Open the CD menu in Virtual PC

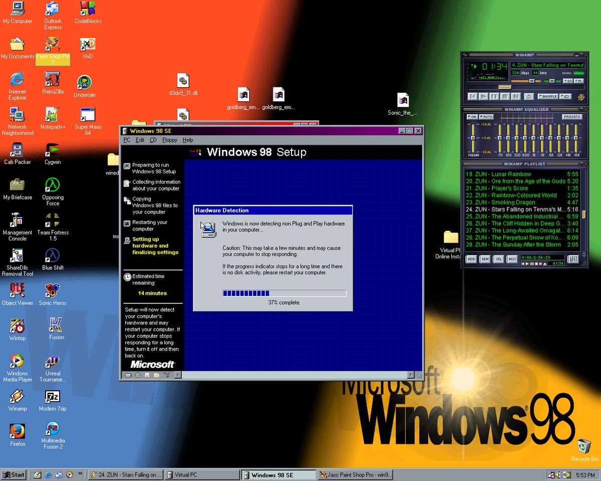(x=153, y=140)
